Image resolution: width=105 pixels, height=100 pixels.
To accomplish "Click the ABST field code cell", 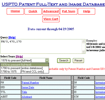I will click(10, 97).
